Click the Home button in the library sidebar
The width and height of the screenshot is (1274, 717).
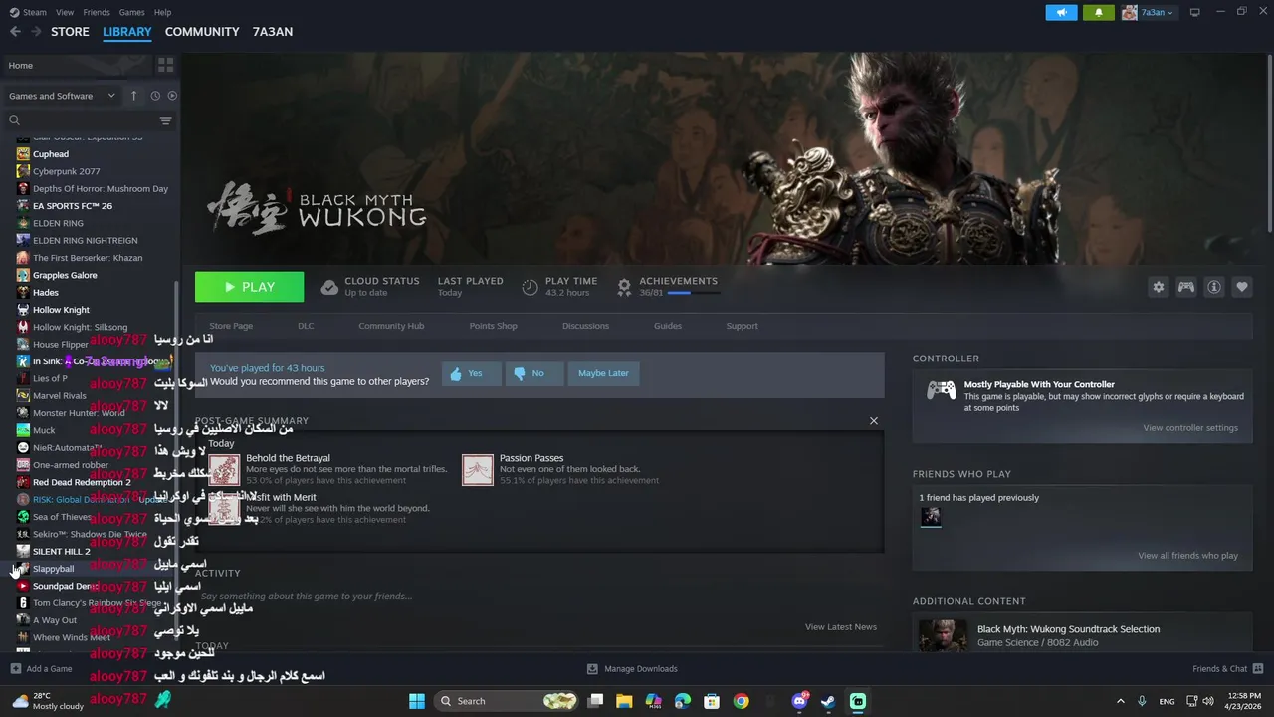click(x=78, y=65)
